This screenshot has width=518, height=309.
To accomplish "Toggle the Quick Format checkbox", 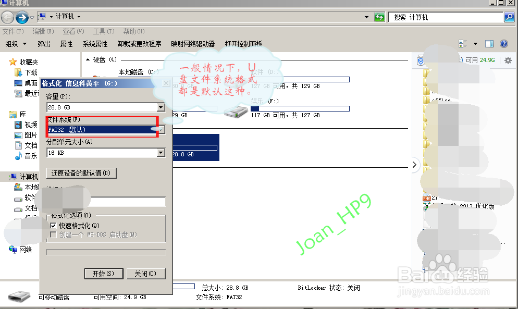I will tap(53, 226).
